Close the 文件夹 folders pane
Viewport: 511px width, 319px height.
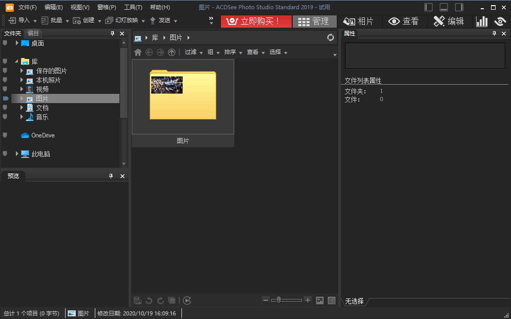pyautogui.click(x=122, y=34)
